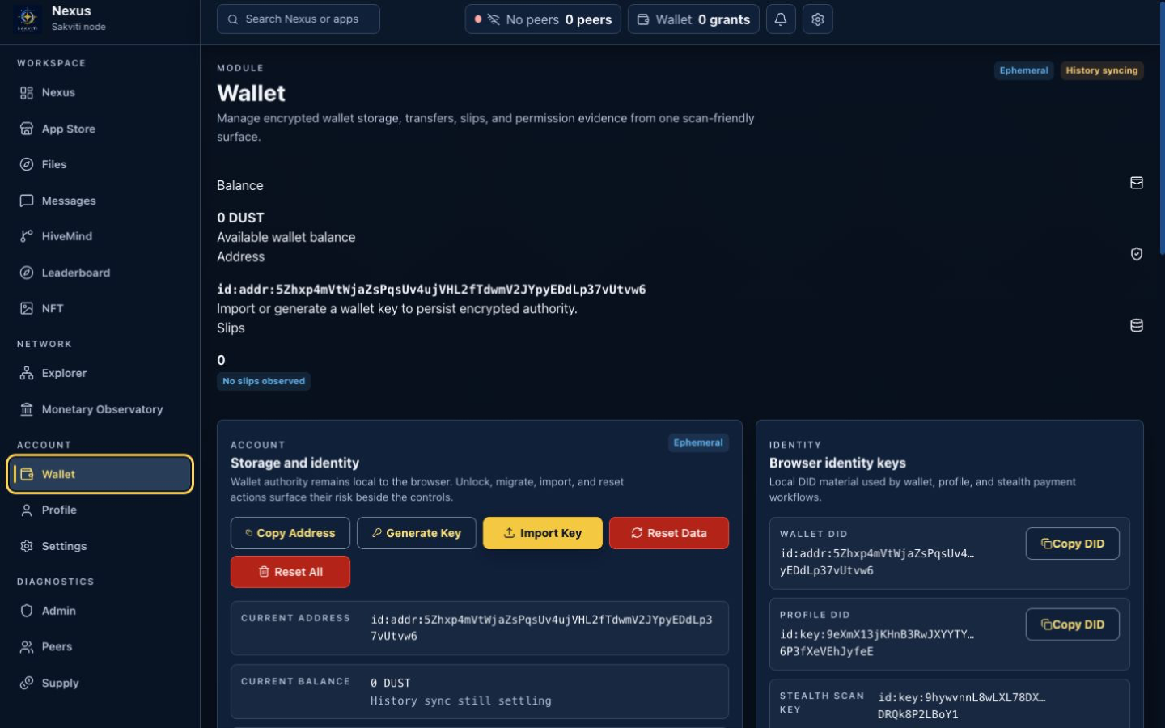
Task: Select Leaderboard menu item
Action: point(100,273)
